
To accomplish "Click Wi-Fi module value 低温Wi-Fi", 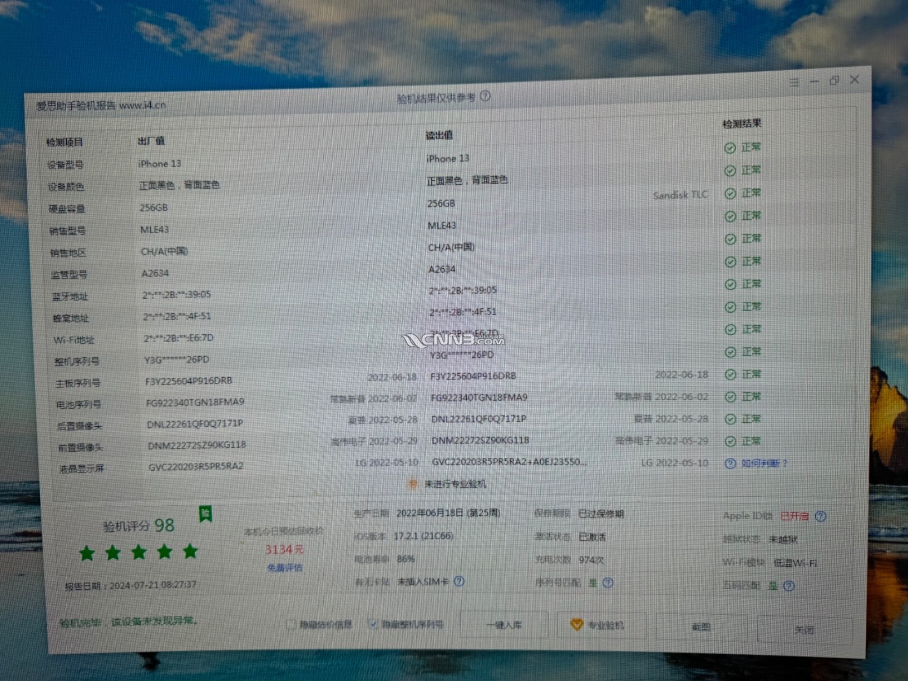I will pos(796,563).
